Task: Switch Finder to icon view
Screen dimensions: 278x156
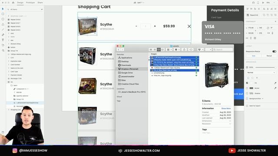Action: 151,50
